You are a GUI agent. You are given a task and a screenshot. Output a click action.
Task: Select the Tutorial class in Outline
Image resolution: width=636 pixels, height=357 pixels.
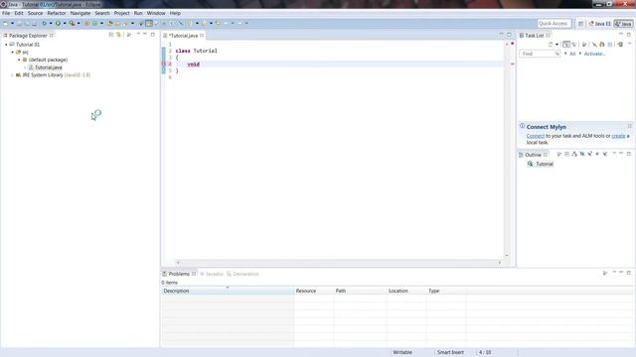point(545,164)
